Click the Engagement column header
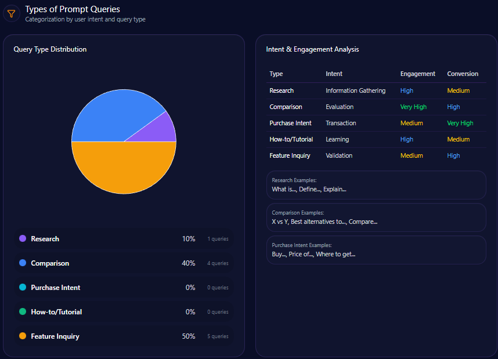Viewport: 498px width, 359px height. click(417, 74)
